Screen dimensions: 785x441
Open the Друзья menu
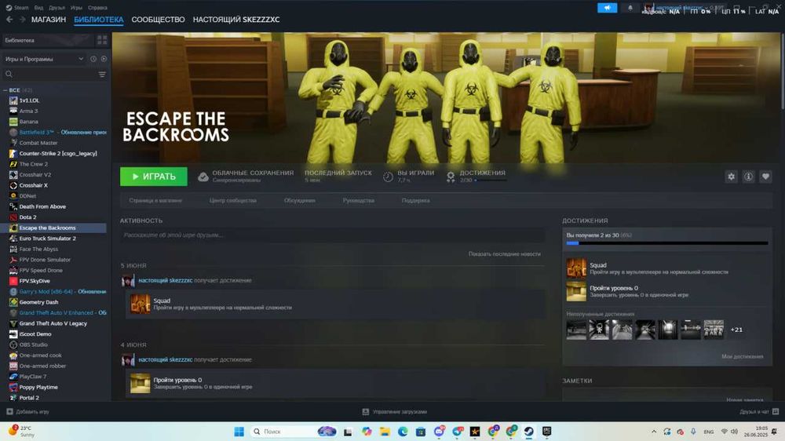click(57, 8)
